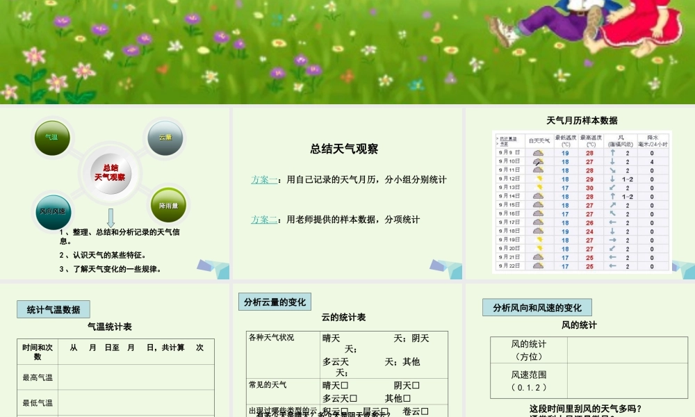Screen dimensions: 695x417
Task: Click bullet 1、整理、总结和分析记录的天气信息
Action: point(120,236)
